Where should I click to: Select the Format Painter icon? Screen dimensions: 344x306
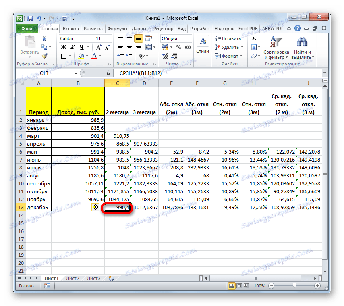click(x=43, y=56)
